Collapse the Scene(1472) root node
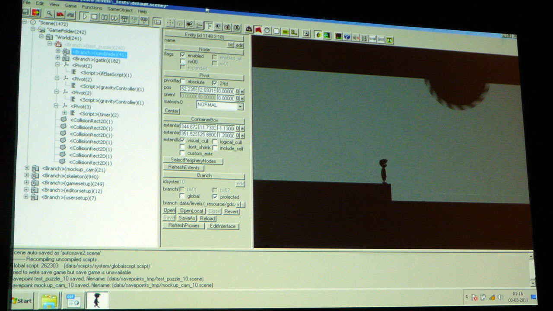553x311 pixels. 24,21
